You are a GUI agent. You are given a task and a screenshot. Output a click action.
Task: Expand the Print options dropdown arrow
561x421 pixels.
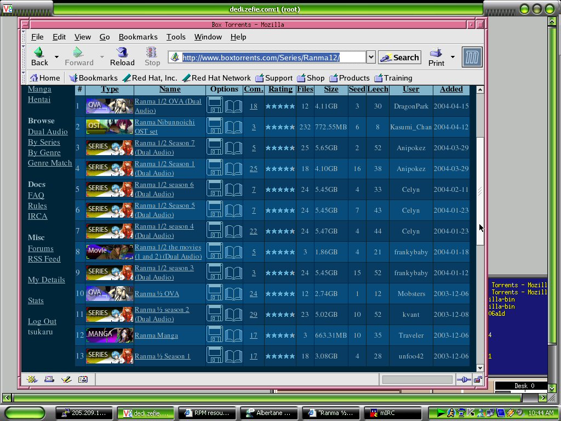click(453, 56)
